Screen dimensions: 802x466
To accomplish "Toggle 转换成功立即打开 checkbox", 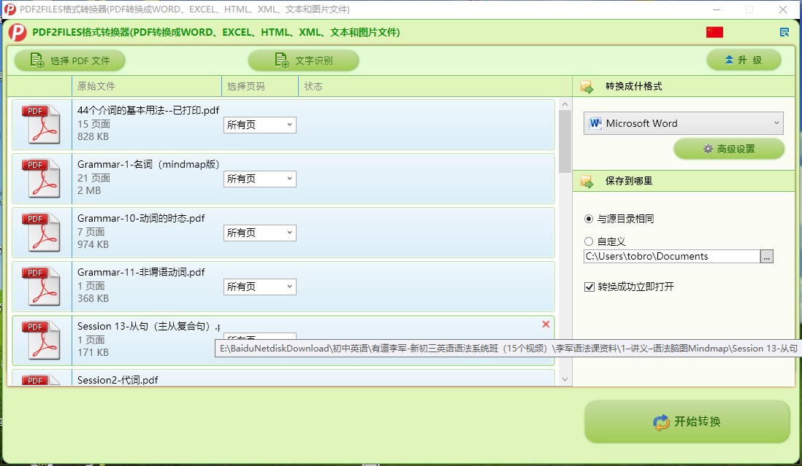I will coord(589,287).
